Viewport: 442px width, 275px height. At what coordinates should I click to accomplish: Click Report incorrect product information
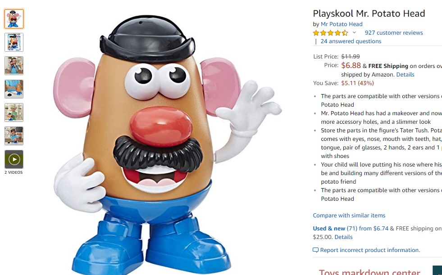point(370,250)
